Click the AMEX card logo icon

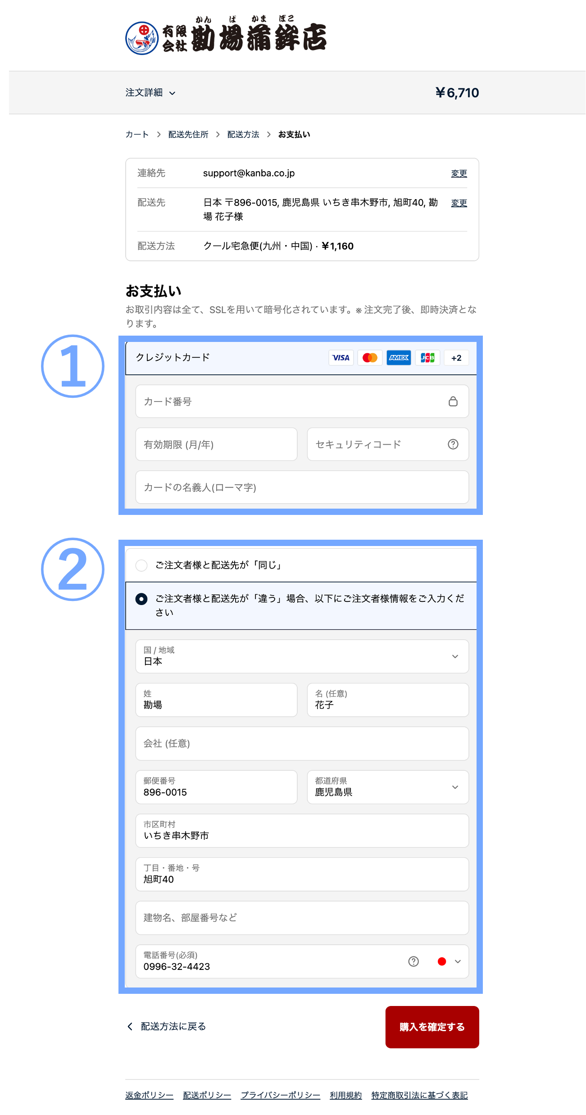[399, 358]
